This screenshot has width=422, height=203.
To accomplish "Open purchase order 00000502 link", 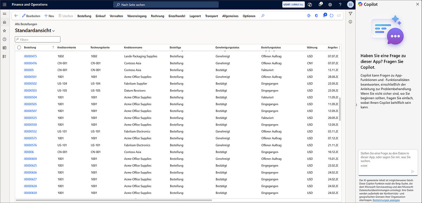I will [30, 84].
